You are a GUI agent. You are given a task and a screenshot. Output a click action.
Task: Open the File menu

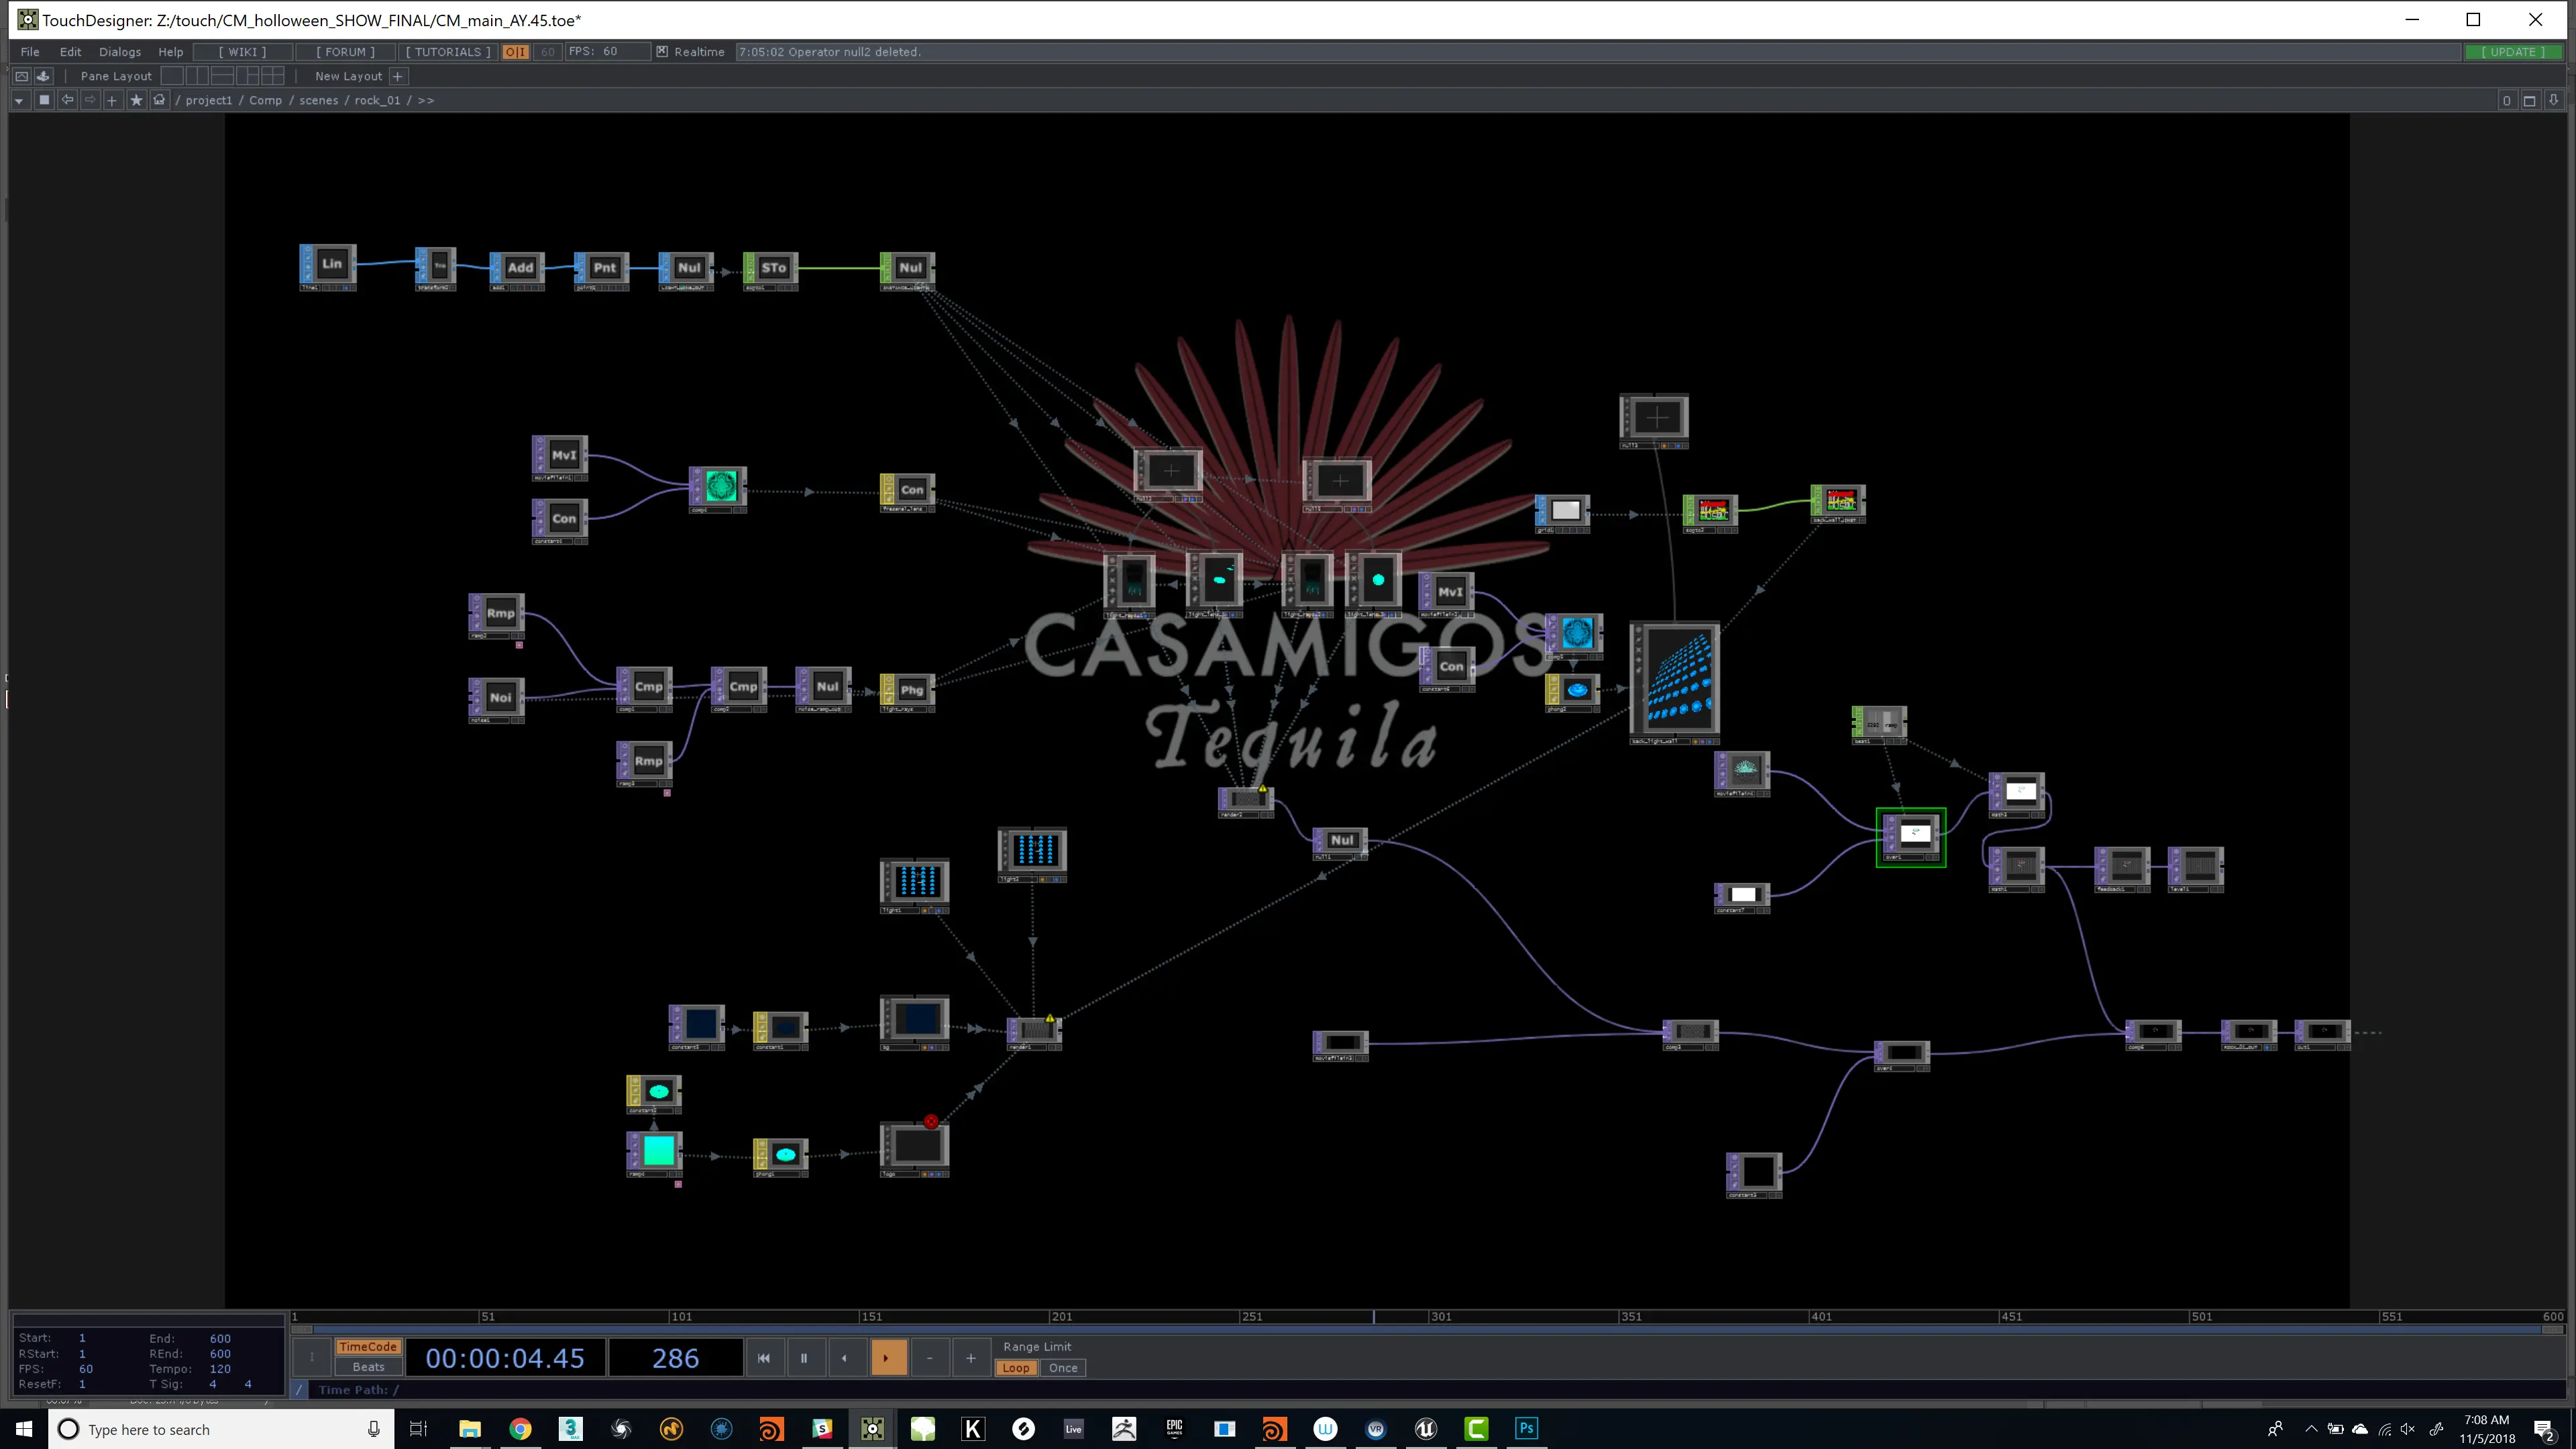(x=30, y=52)
